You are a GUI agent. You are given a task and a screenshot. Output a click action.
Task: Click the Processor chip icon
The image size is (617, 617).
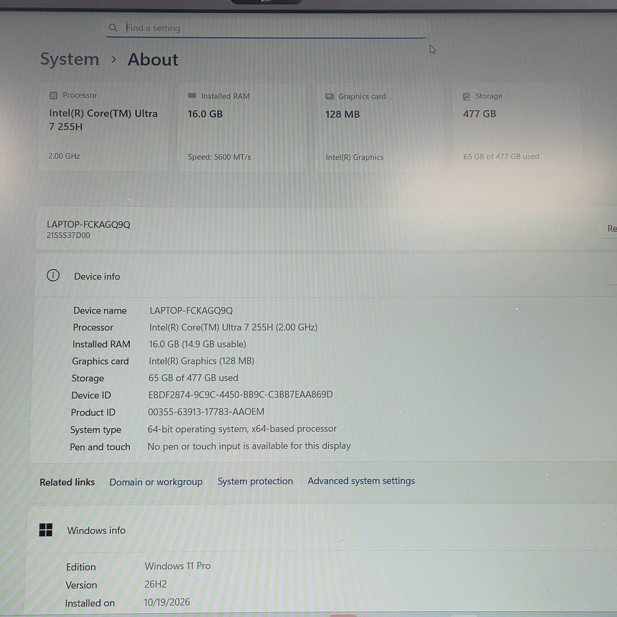[x=53, y=96]
